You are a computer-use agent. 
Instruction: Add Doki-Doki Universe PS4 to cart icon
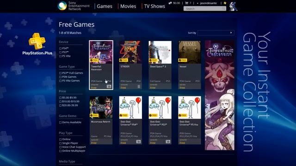pyautogui.click(x=138, y=142)
